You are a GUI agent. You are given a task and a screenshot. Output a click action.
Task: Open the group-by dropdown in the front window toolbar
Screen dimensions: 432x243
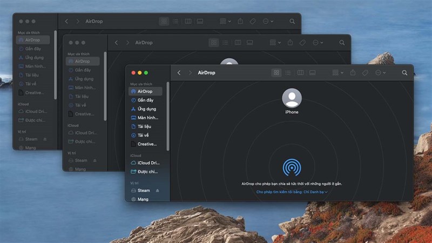pyautogui.click(x=338, y=73)
